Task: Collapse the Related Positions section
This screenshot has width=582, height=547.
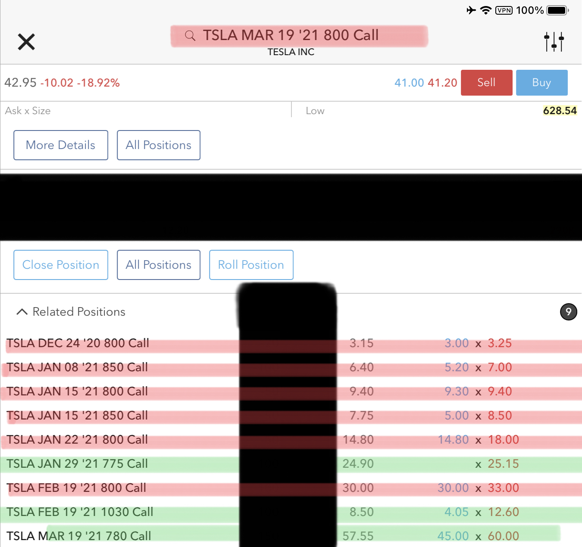Action: pyautogui.click(x=22, y=312)
